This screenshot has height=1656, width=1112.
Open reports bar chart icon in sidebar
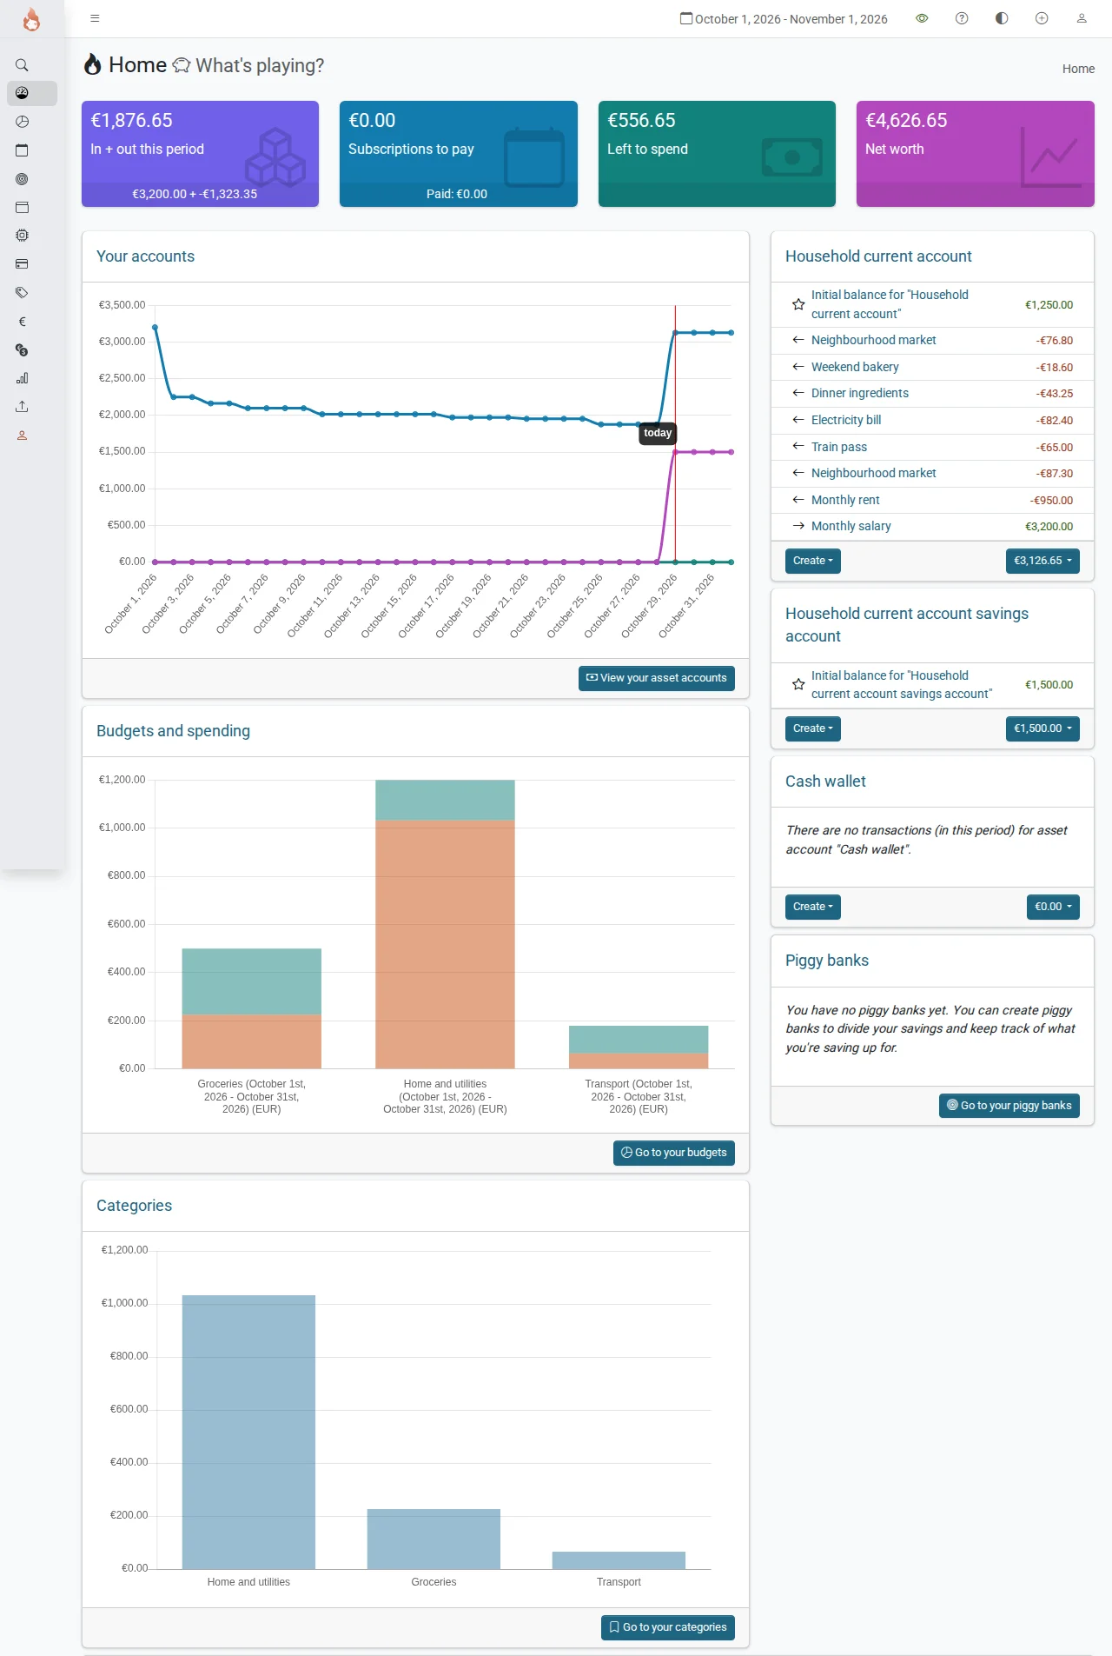click(22, 378)
